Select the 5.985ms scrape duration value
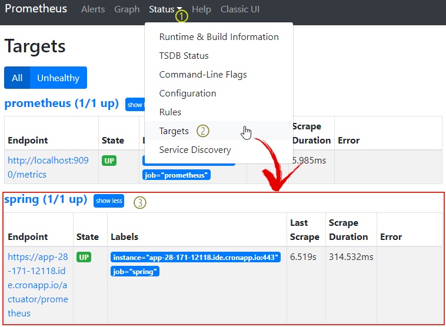446x327 pixels. pyautogui.click(x=309, y=161)
